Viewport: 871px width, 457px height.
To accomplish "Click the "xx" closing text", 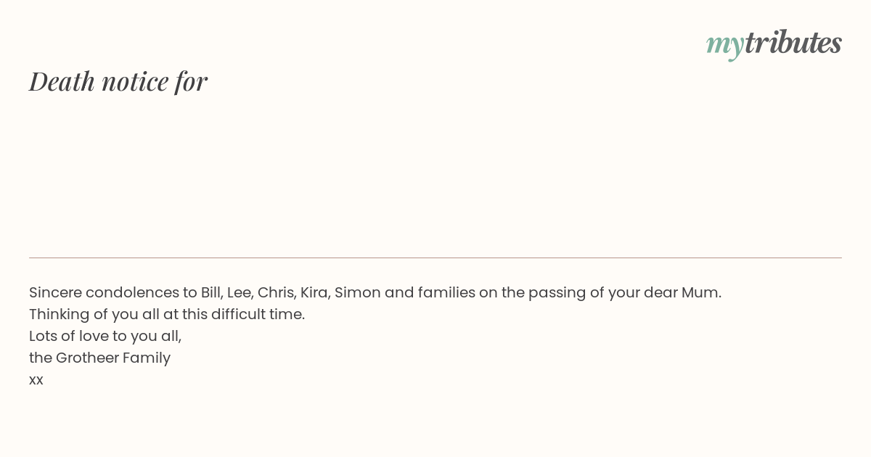I will (36, 380).
